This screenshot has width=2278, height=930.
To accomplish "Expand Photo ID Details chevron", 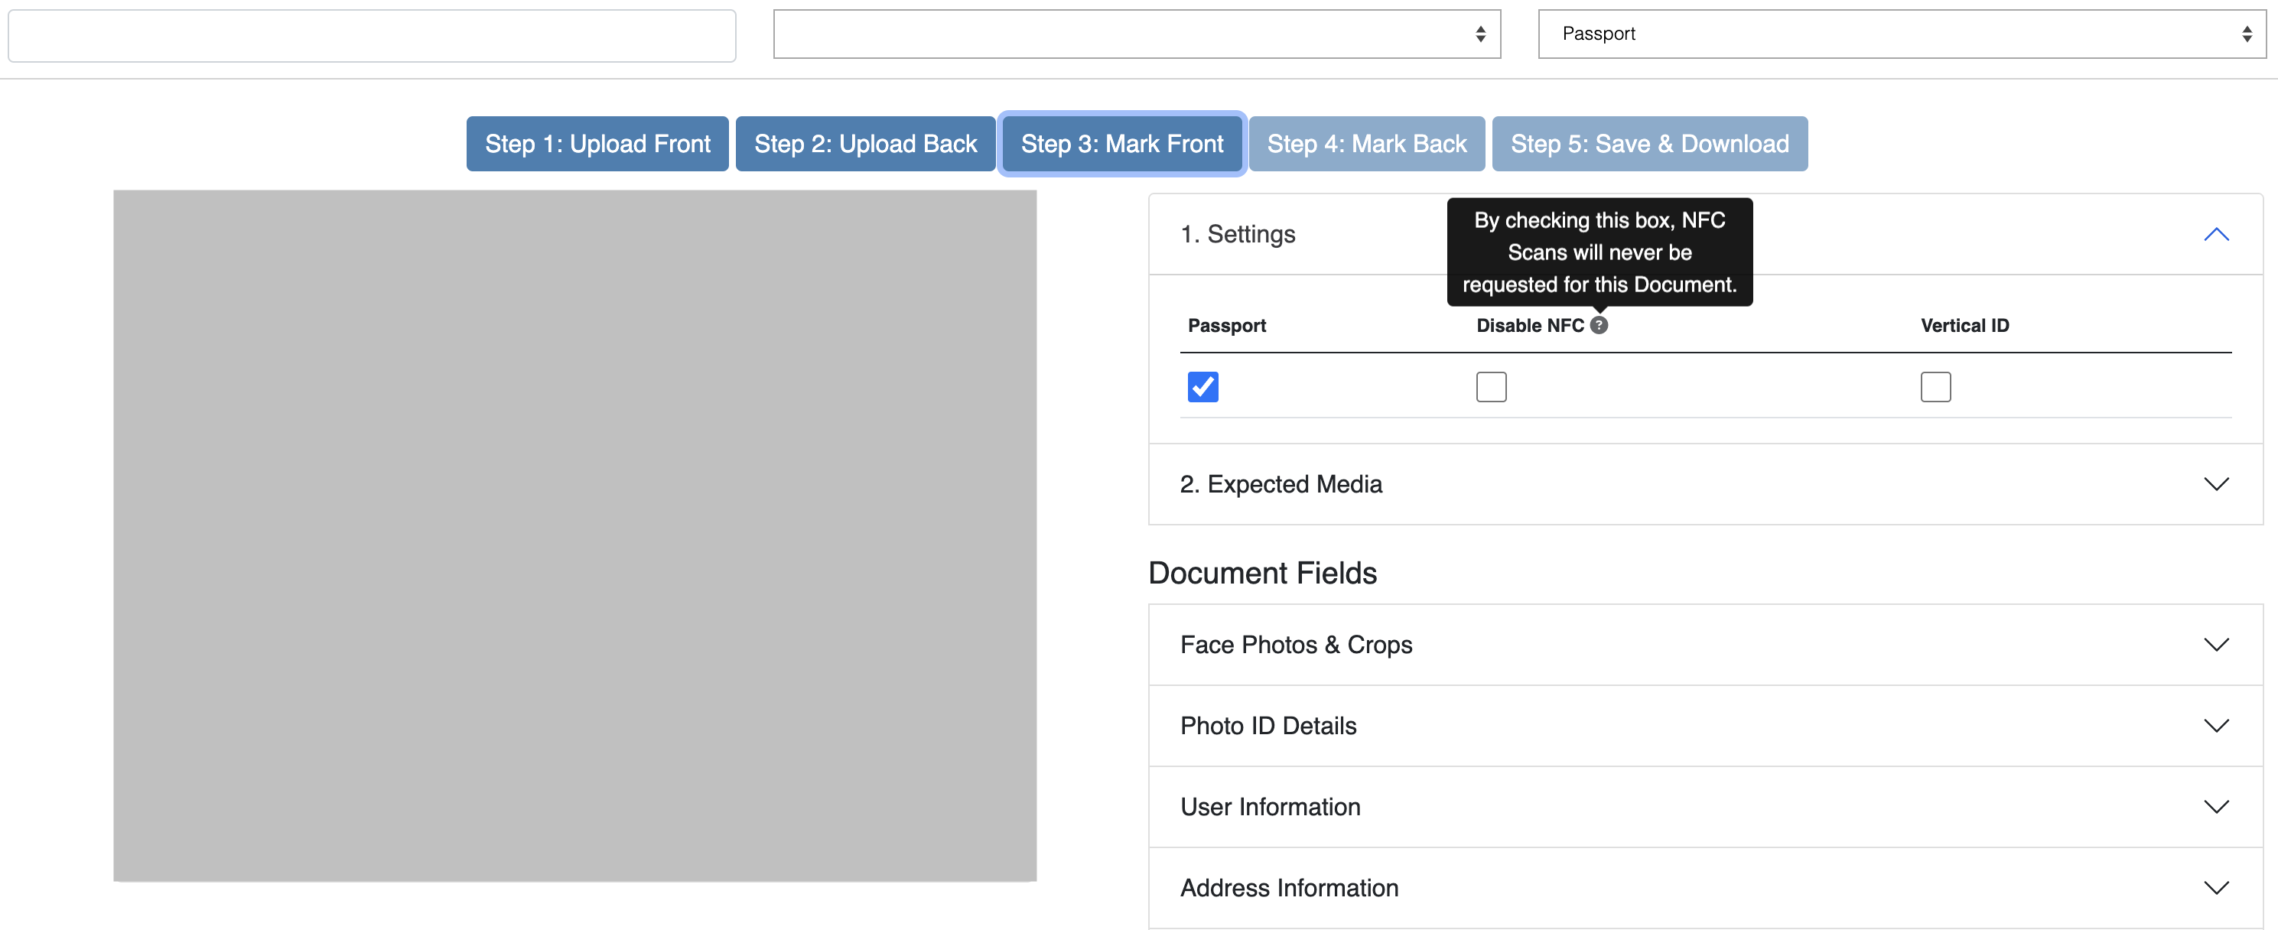I will pyautogui.click(x=2215, y=726).
